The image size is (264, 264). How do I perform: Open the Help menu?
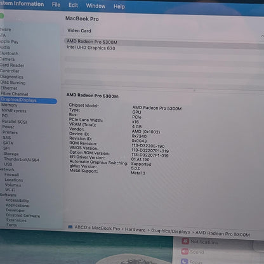tap(119, 6)
